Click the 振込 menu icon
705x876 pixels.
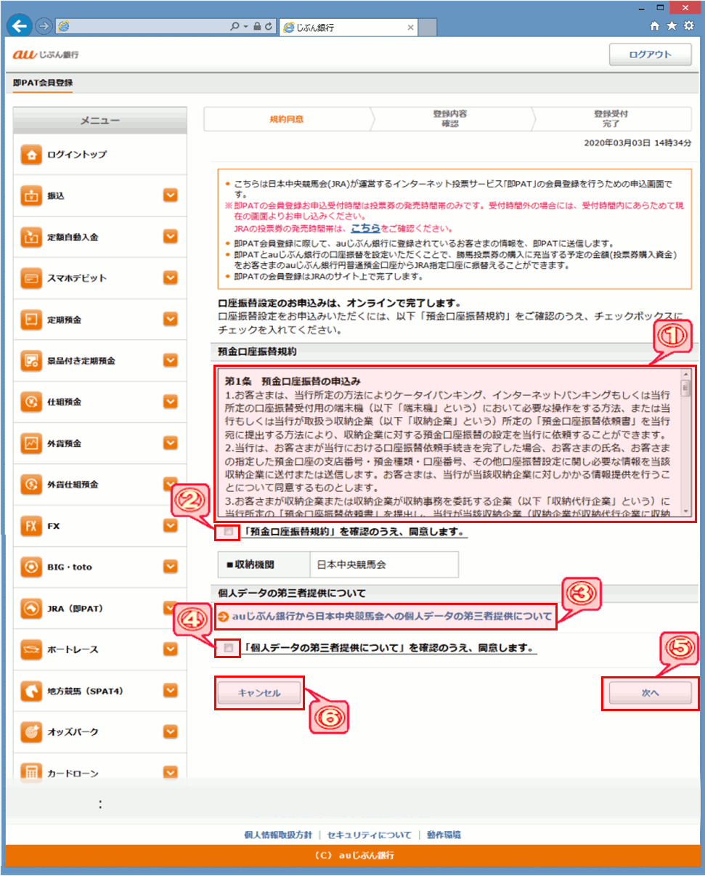click(x=30, y=196)
